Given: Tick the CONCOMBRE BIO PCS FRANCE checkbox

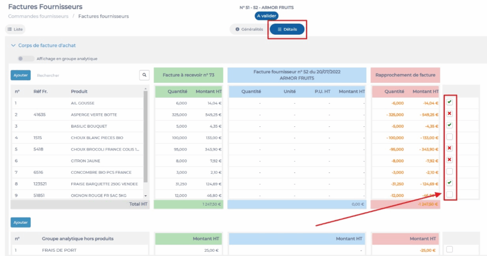Looking at the screenshot, I should point(449,171).
